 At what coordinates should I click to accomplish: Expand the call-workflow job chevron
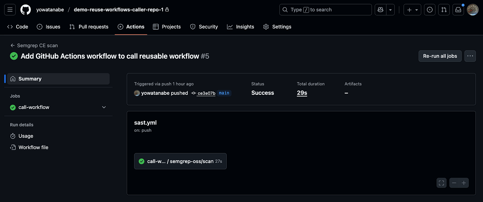(x=104, y=107)
